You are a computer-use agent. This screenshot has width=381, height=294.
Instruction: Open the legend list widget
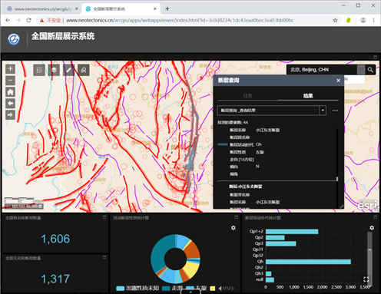coord(39,70)
